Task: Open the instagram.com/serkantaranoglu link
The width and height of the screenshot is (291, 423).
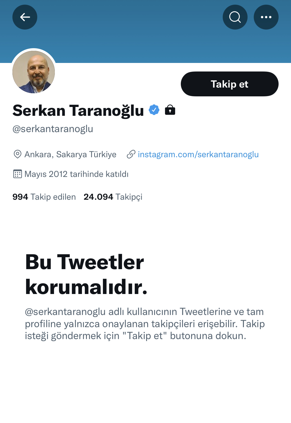Action: tap(198, 154)
